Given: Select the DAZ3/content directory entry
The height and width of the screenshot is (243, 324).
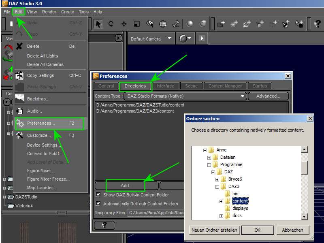Looking at the screenshot, I should coord(135,111).
